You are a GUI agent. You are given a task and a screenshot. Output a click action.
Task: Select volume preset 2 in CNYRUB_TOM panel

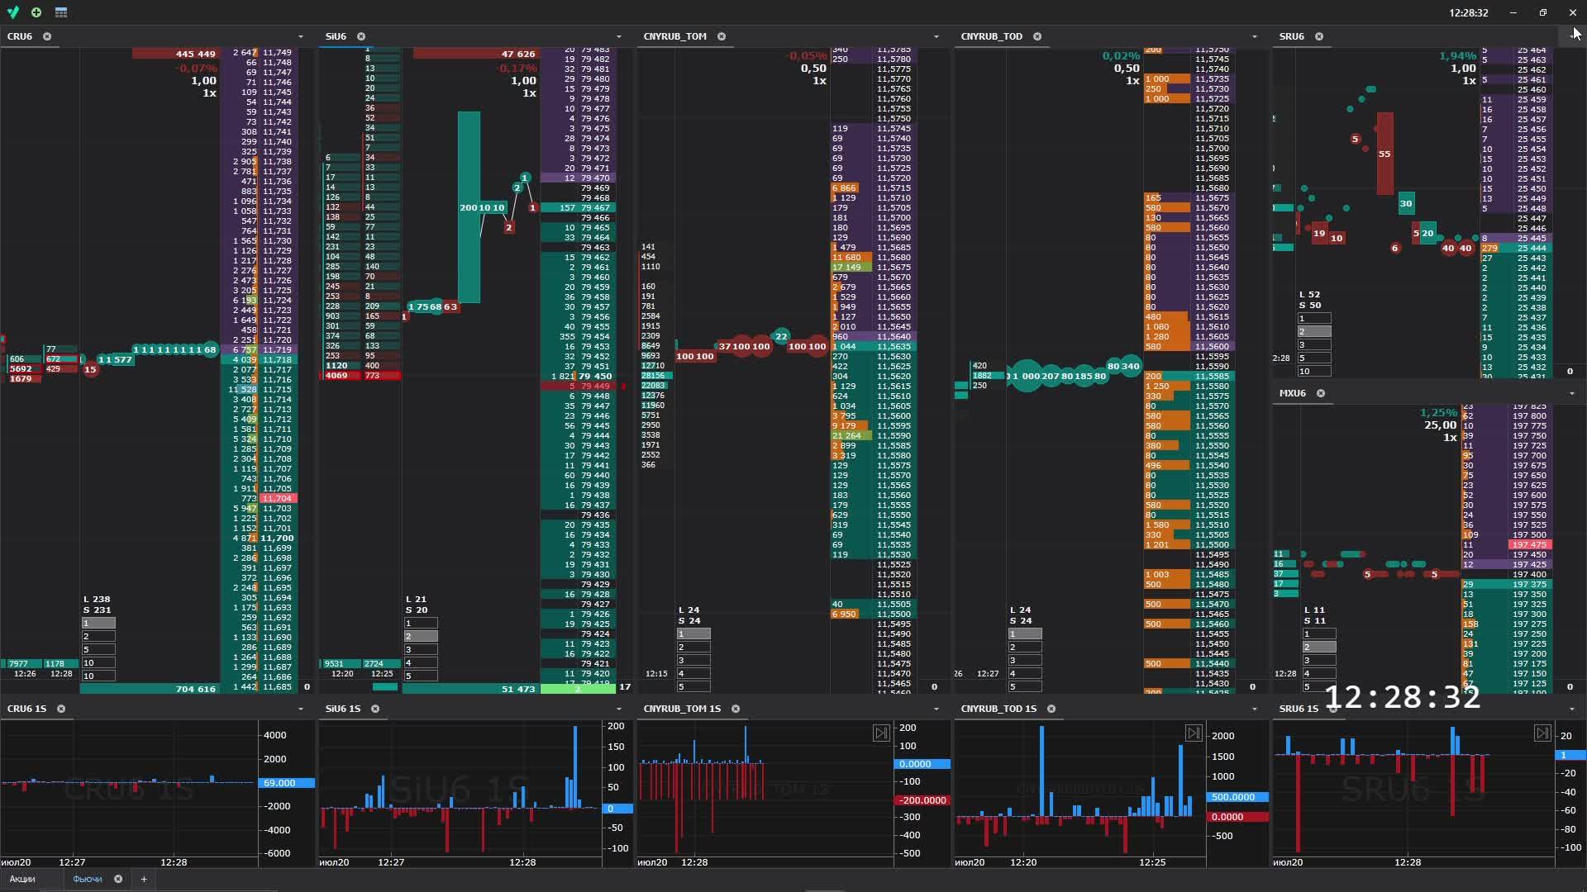click(x=693, y=647)
